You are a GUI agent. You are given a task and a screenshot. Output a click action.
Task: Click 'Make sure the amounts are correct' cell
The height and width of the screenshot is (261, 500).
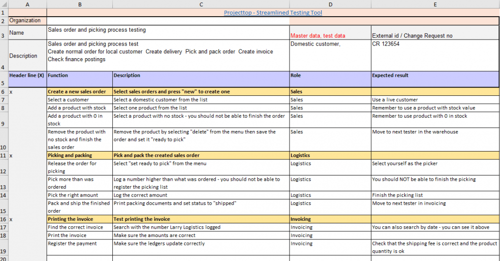coord(201,235)
